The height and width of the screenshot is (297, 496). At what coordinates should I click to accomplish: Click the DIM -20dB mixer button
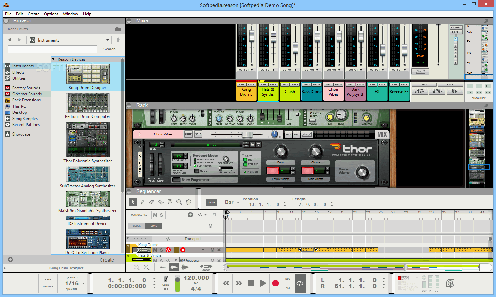coord(454,91)
